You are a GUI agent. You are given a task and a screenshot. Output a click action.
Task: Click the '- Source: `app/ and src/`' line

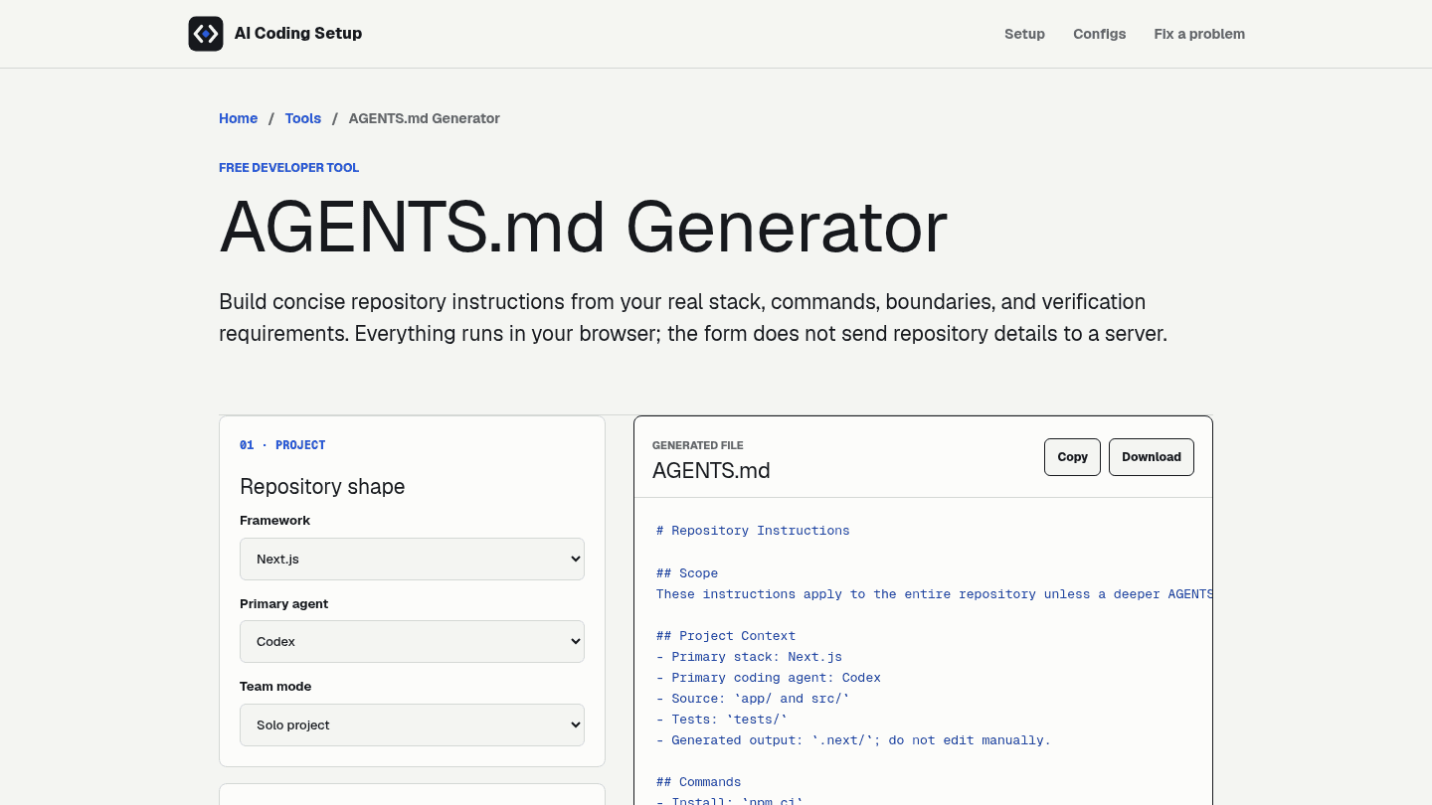753,699
